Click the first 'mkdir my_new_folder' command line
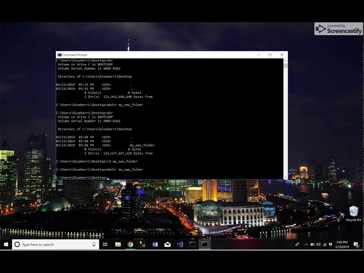 click(100, 105)
